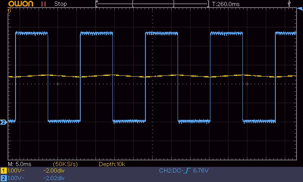The height and width of the screenshot is (182, 303).
Task: Click the blue trigger level arrow
Action: point(300,9)
